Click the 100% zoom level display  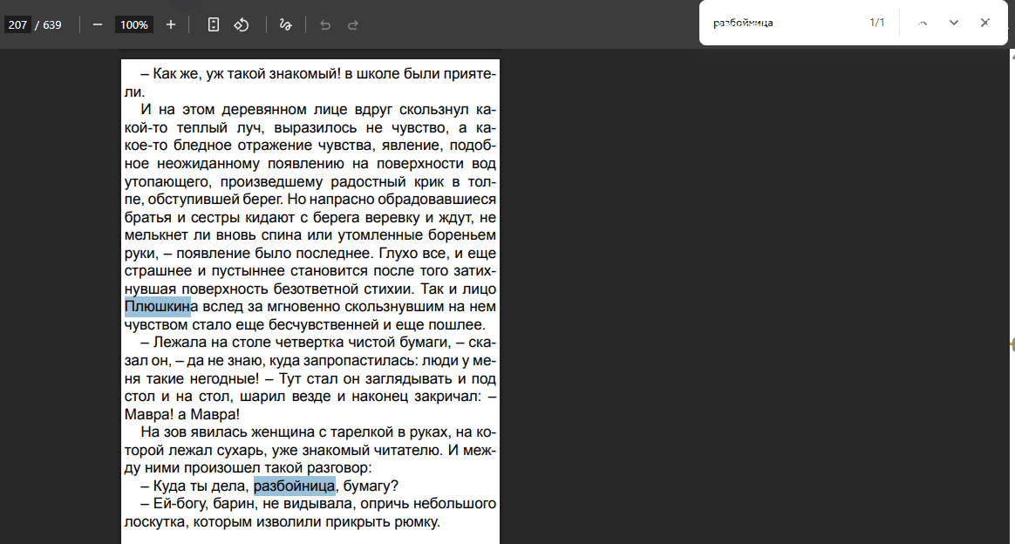click(133, 24)
